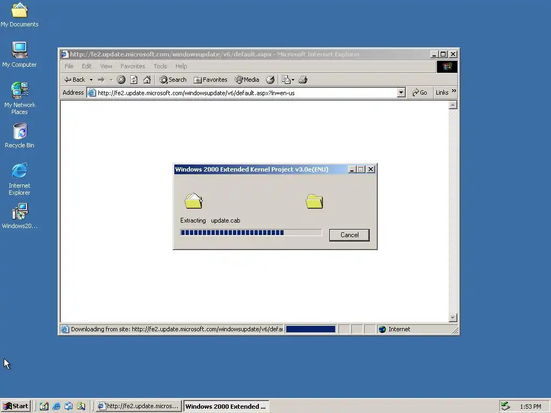Open the Back history dropdown arrow

pos(91,80)
